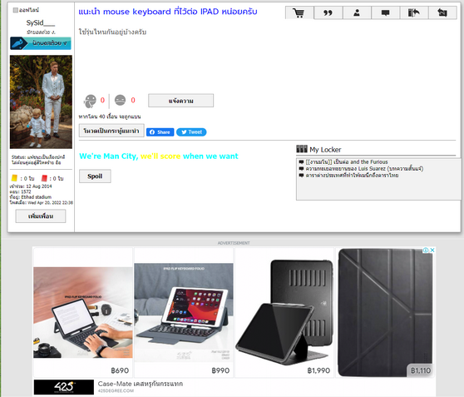
Task: Click the AdChoices info icon
Action: point(426,250)
